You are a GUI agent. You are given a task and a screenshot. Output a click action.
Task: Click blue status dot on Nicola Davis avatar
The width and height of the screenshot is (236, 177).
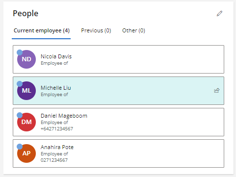(20, 52)
